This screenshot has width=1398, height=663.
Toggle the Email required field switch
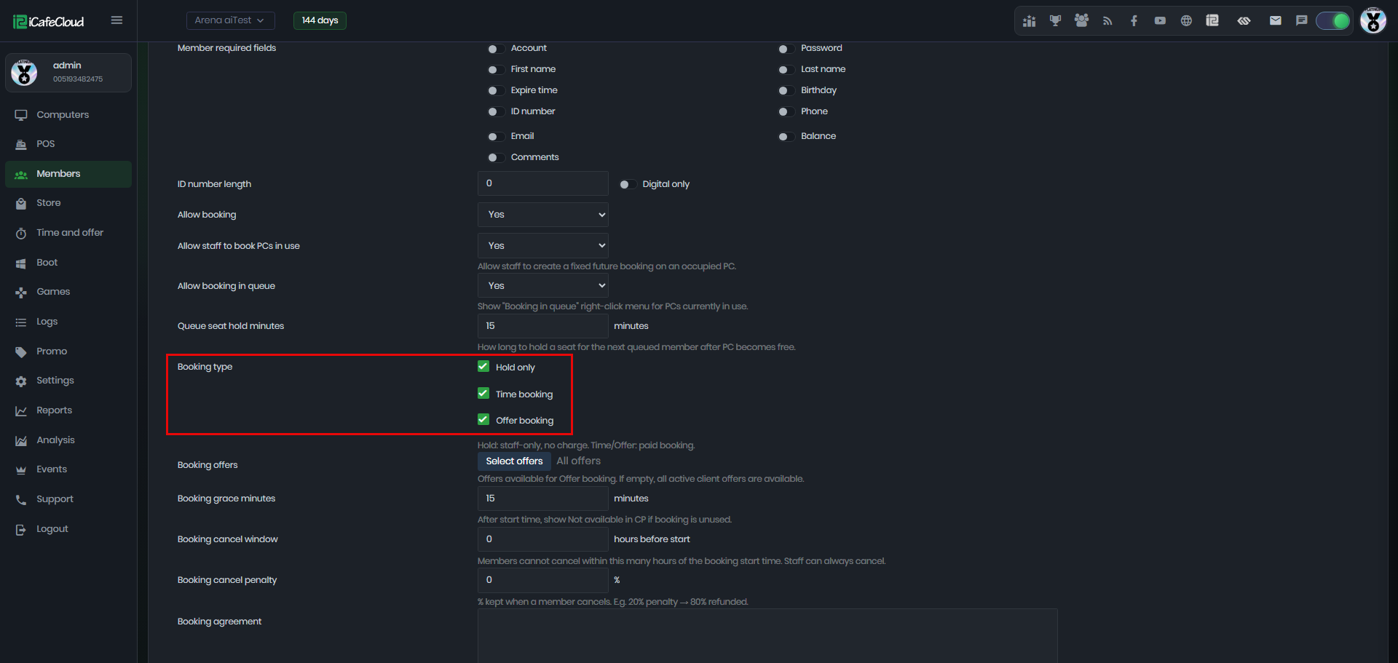pos(495,137)
